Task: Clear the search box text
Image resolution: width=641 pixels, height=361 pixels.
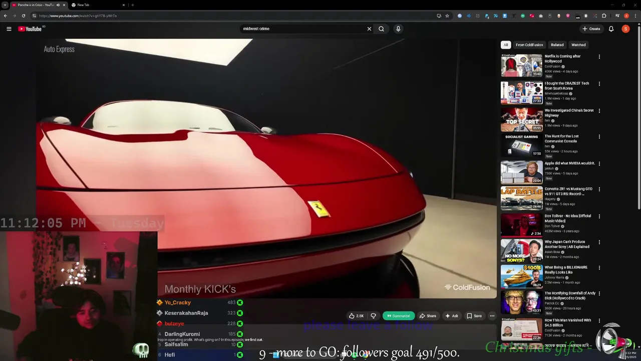Action: [x=369, y=29]
